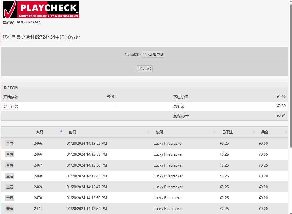This screenshot has width=292, height=214.
Task: Click scrollbar down arrow
Action: (x=290, y=212)
